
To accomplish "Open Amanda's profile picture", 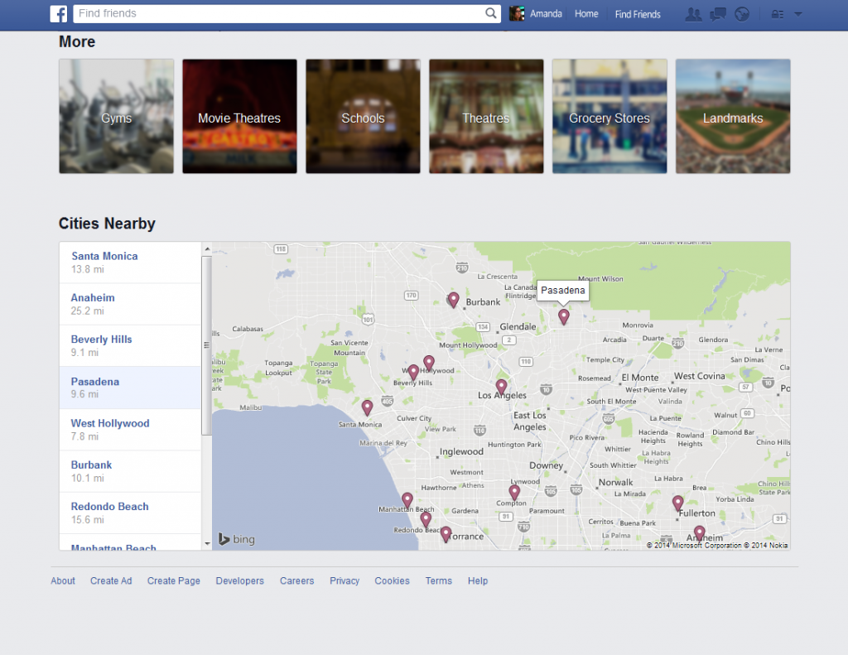I will pos(517,13).
